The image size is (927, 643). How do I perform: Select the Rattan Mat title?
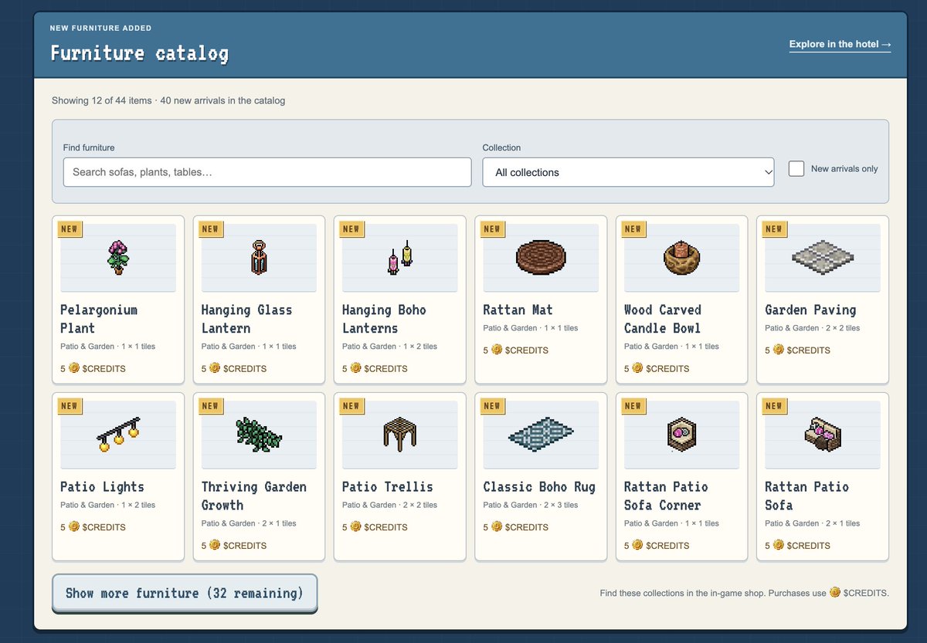tap(518, 310)
